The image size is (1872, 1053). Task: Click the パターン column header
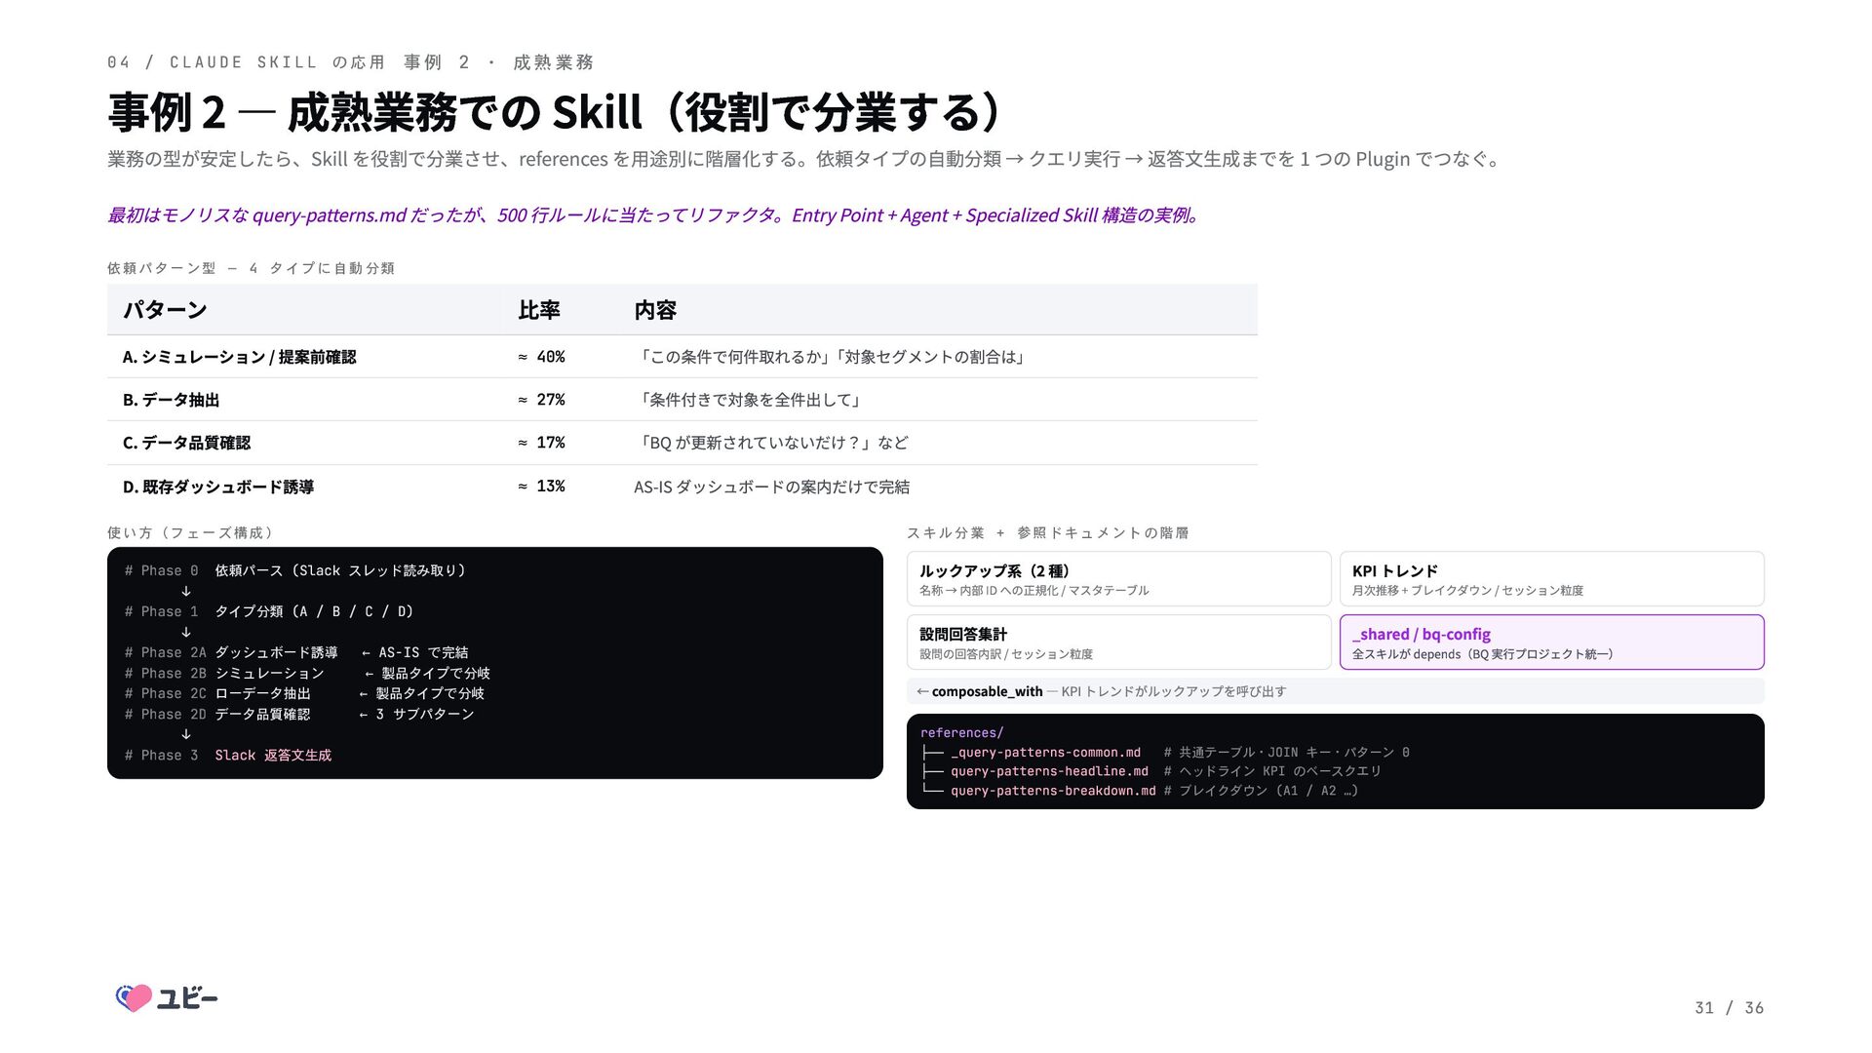pos(165,310)
